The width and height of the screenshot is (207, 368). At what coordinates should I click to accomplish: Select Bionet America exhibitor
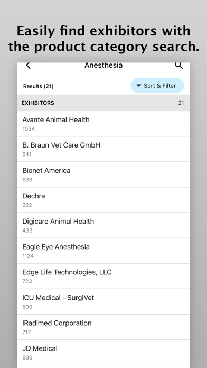click(103, 174)
